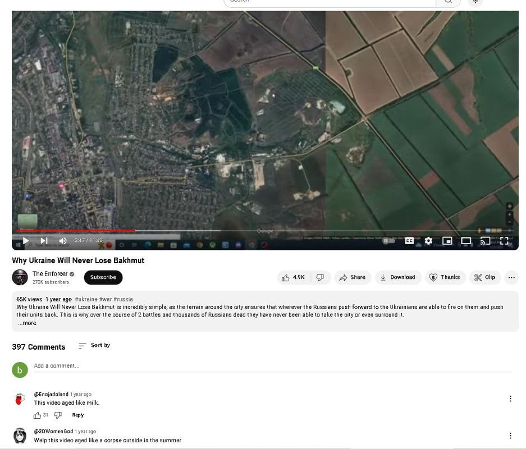The height and width of the screenshot is (449, 526).
Task: Search with the magnifier button
Action: point(448,2)
